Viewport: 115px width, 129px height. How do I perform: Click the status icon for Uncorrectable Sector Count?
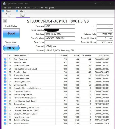coord(5,110)
